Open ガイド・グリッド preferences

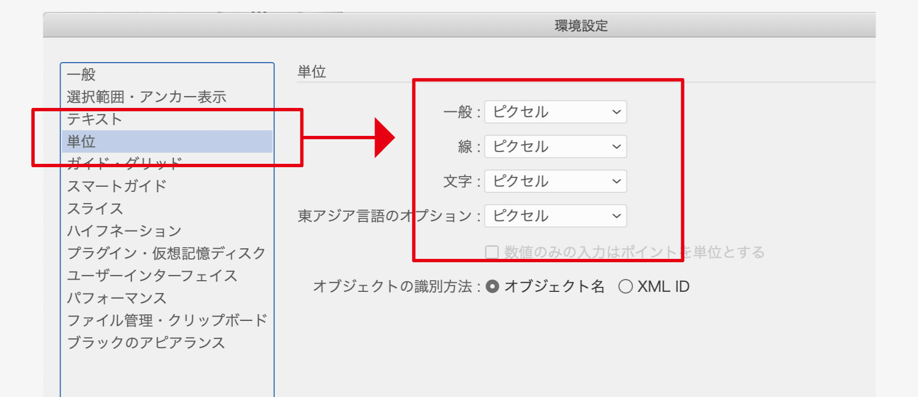tap(124, 163)
